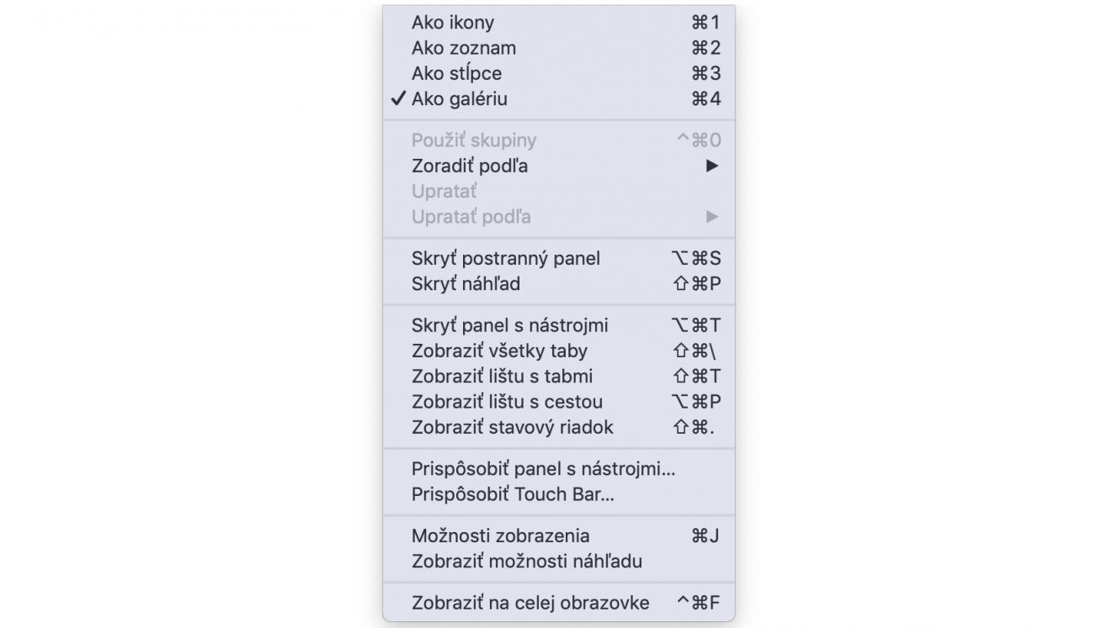Click Zobraziť všetky taby
1118x628 pixels.
559,351
